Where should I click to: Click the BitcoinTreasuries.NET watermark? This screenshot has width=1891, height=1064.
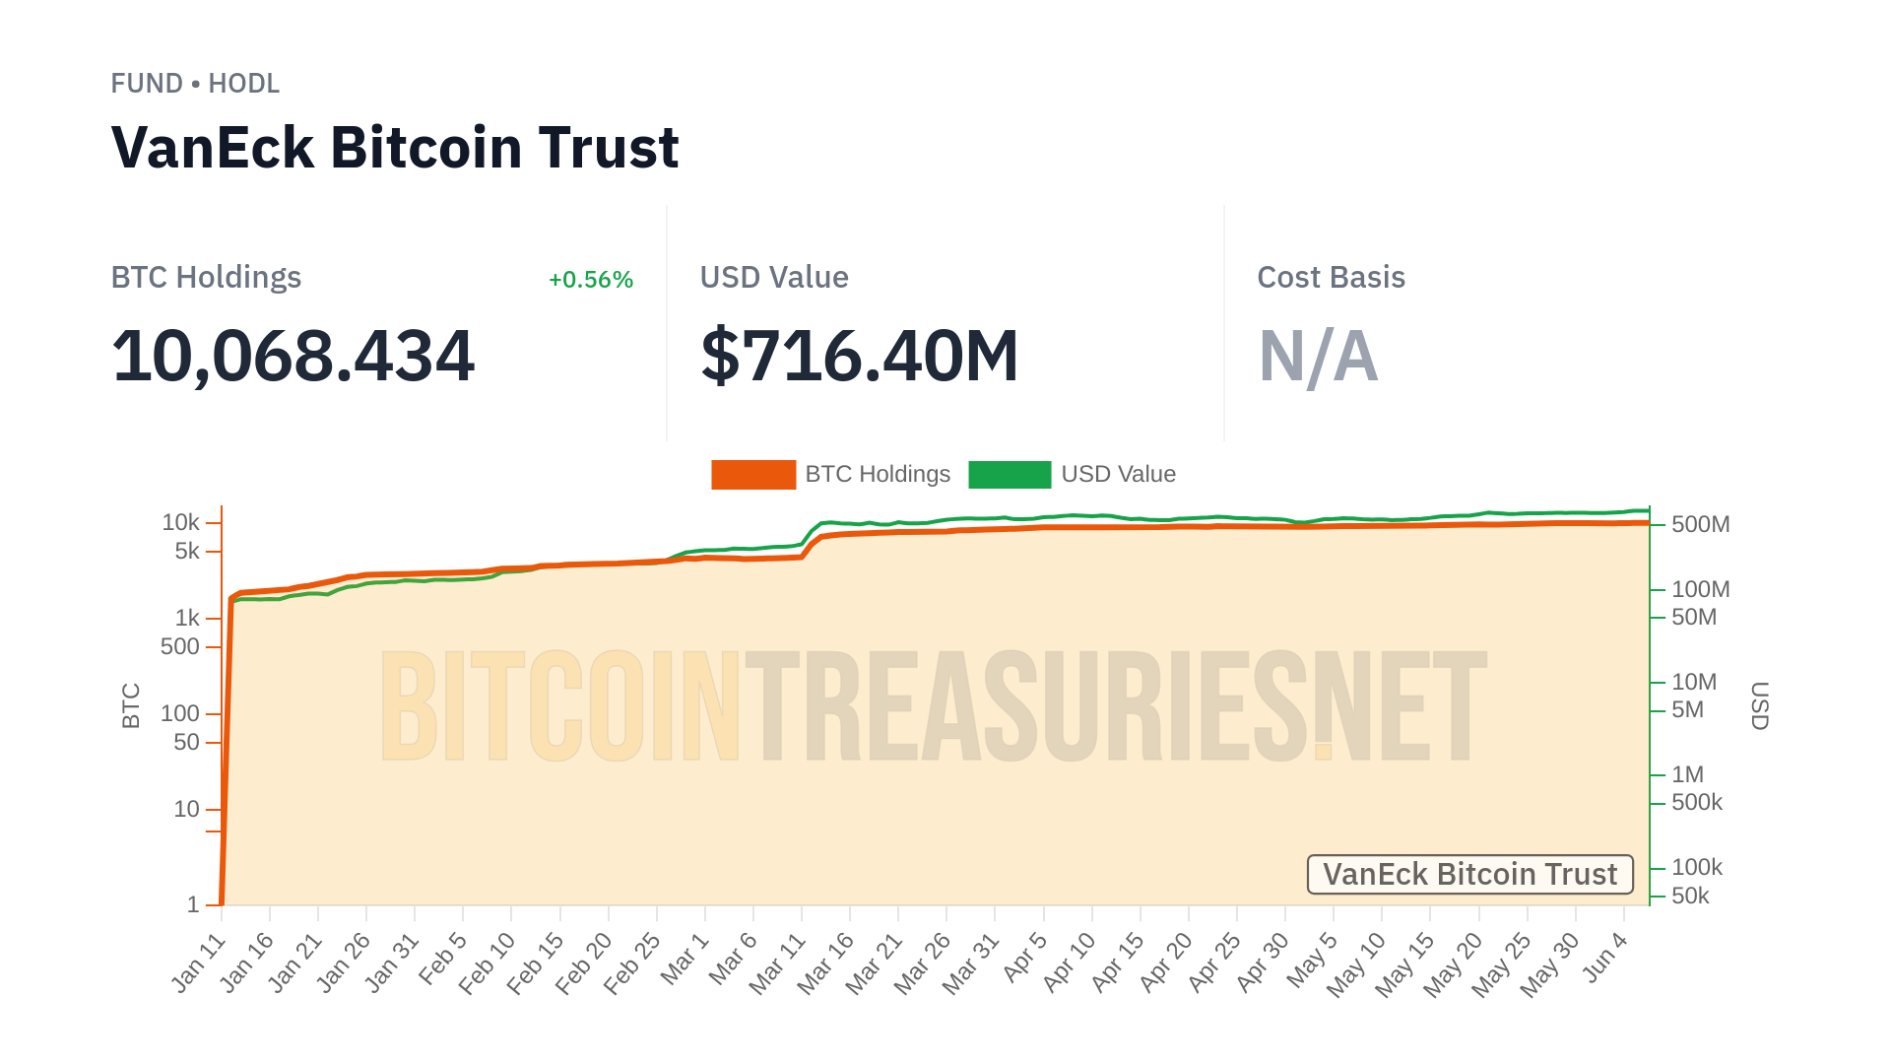[x=933, y=706]
